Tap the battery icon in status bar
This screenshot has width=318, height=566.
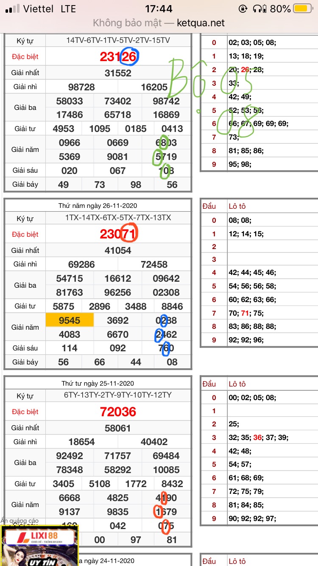click(x=302, y=8)
